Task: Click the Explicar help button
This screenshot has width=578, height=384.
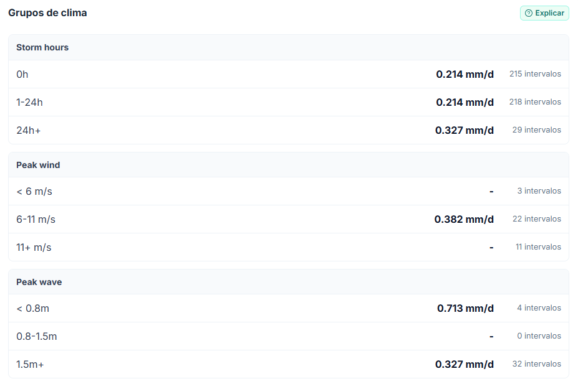Action: (544, 13)
